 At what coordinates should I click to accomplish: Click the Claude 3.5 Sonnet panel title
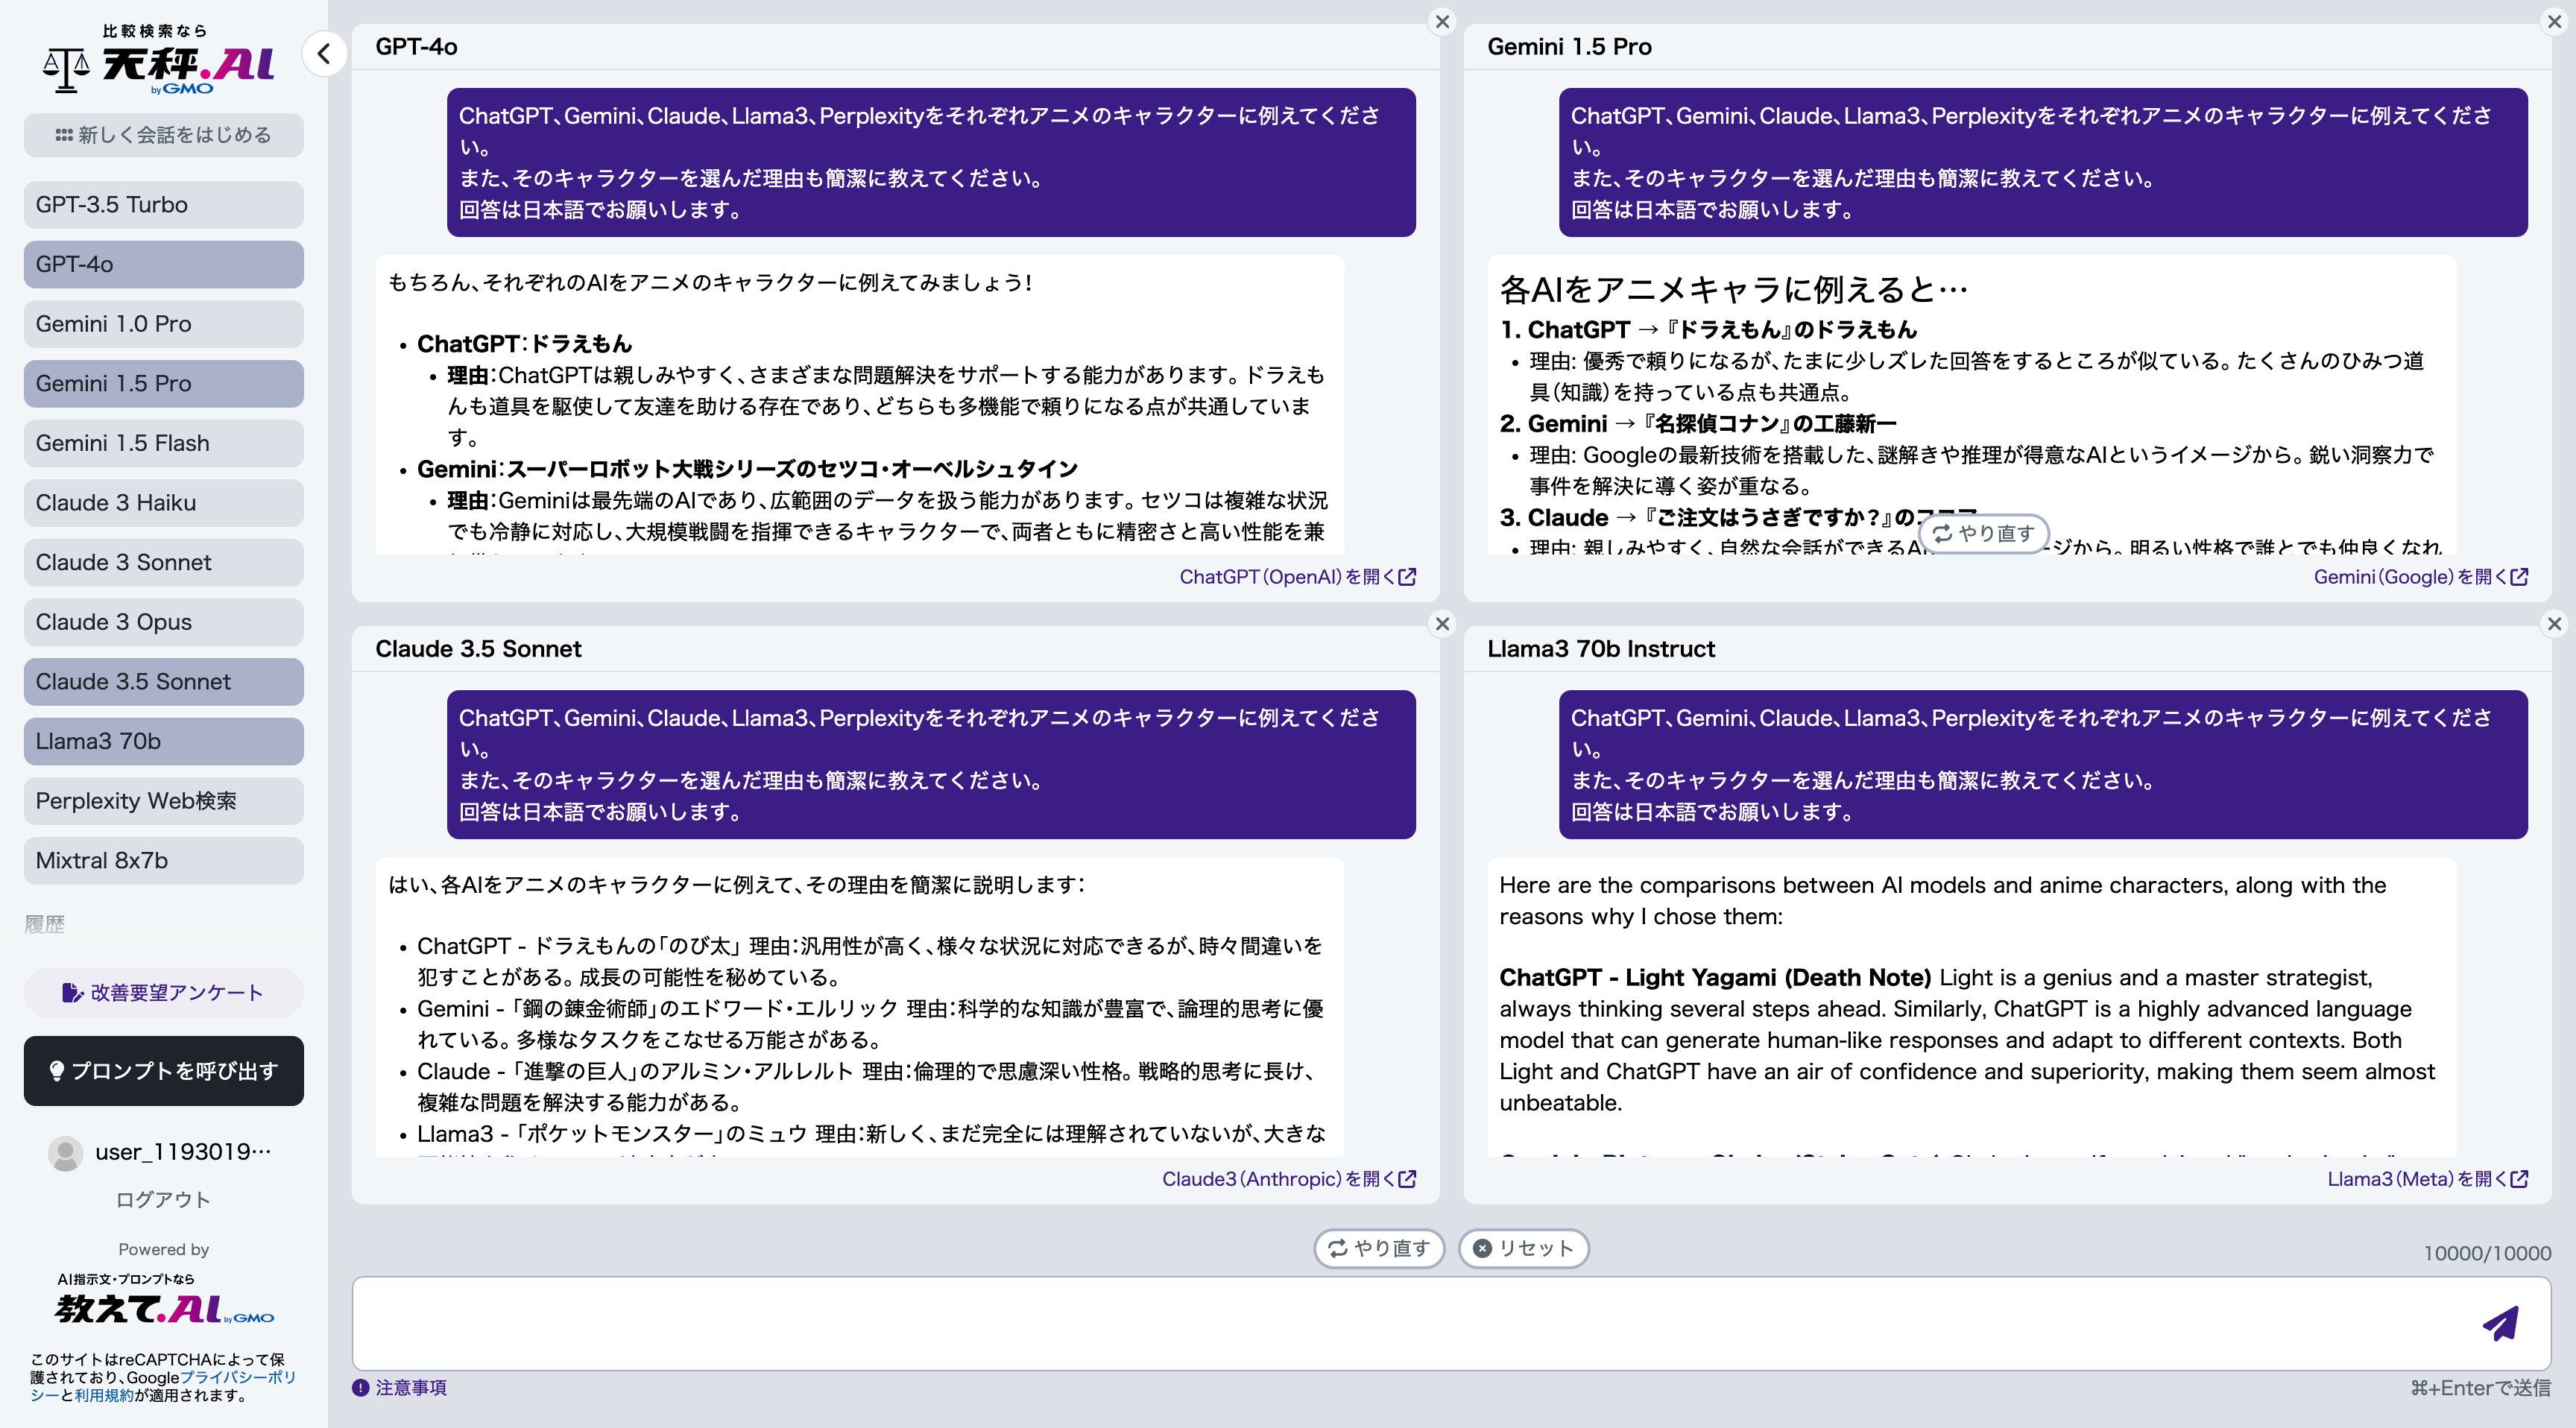[478, 649]
